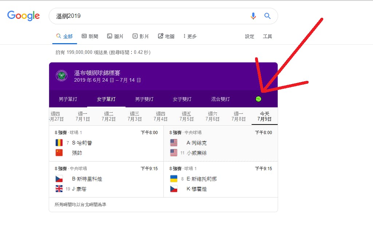Open the 工具 search tools menu
Viewport: 373px width, 225px height.
tap(267, 36)
